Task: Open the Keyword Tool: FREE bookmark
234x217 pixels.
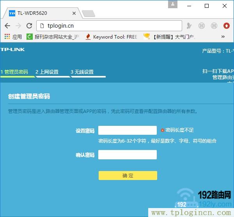Action: pyautogui.click(x=111, y=37)
